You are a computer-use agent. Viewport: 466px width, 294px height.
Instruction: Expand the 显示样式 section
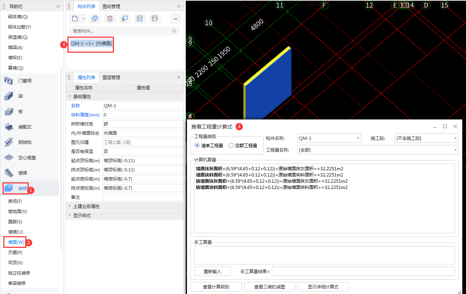70,215
